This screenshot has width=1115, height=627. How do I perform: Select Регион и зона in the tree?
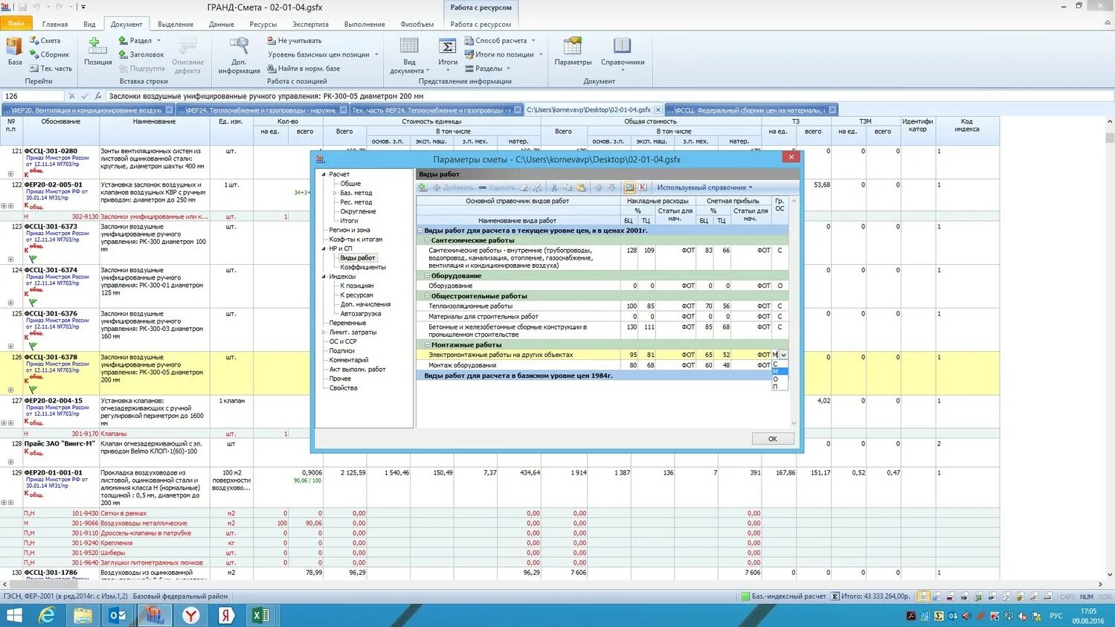(x=350, y=230)
